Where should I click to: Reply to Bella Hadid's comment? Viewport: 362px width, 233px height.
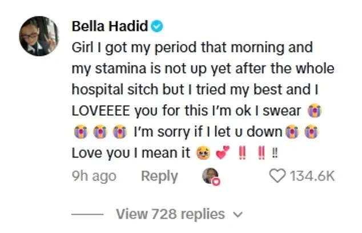pyautogui.click(x=159, y=176)
